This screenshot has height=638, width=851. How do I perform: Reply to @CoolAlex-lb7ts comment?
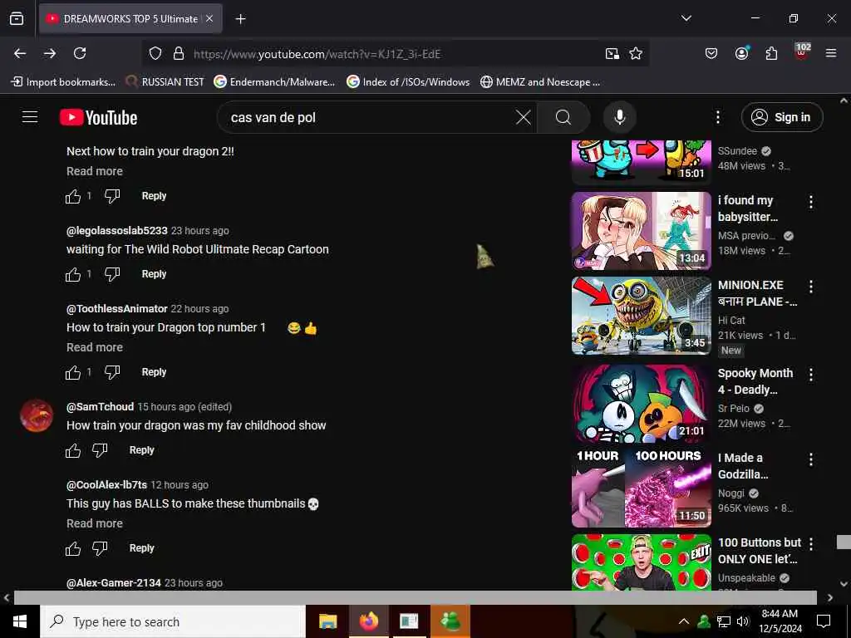click(x=141, y=548)
